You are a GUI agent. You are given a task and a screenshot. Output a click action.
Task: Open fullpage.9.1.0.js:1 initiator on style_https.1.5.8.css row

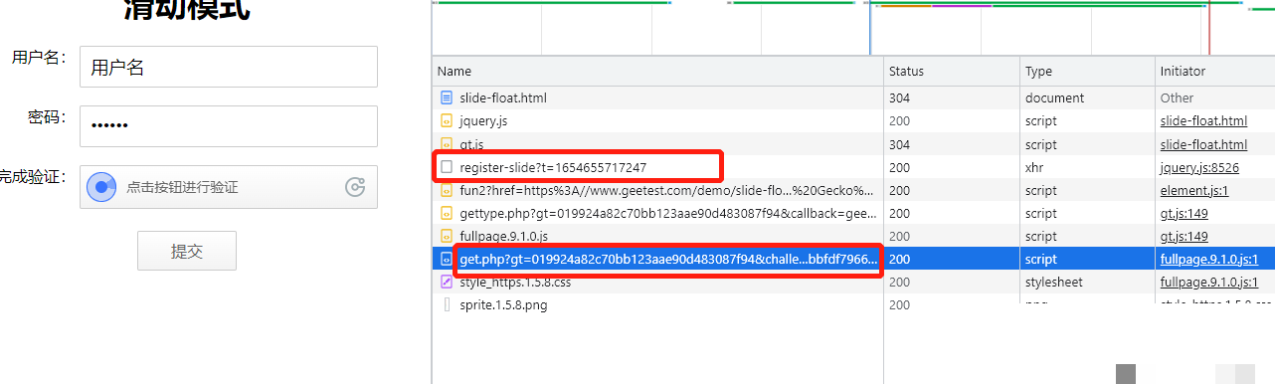pyautogui.click(x=1209, y=283)
